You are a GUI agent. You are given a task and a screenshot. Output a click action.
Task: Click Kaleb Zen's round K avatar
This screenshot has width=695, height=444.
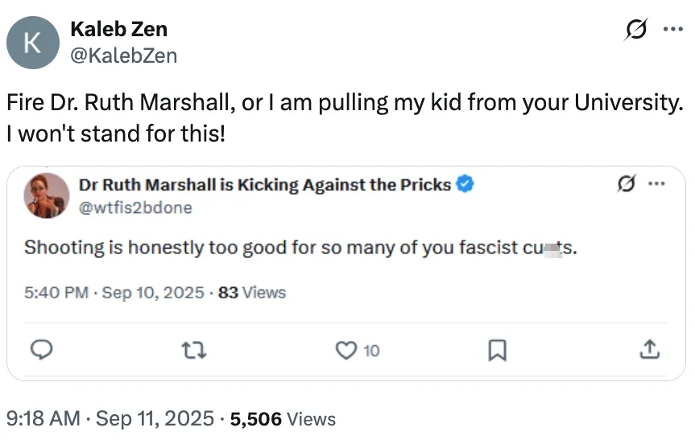pyautogui.click(x=33, y=43)
